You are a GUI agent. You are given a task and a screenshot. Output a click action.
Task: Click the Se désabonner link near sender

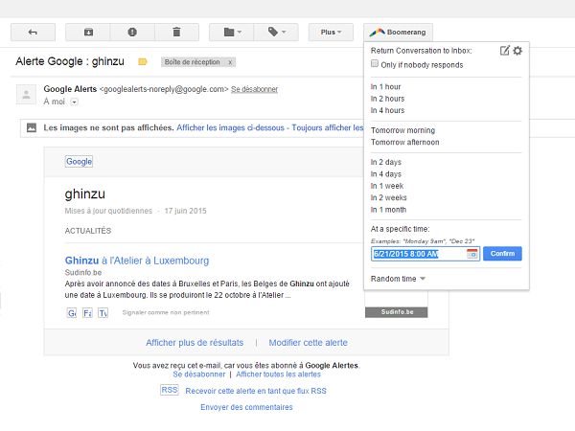(x=254, y=89)
